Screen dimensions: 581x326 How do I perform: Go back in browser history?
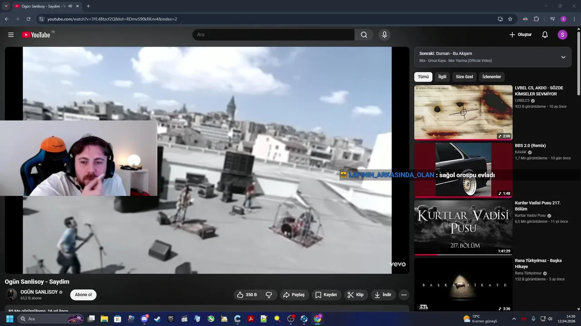(6, 19)
